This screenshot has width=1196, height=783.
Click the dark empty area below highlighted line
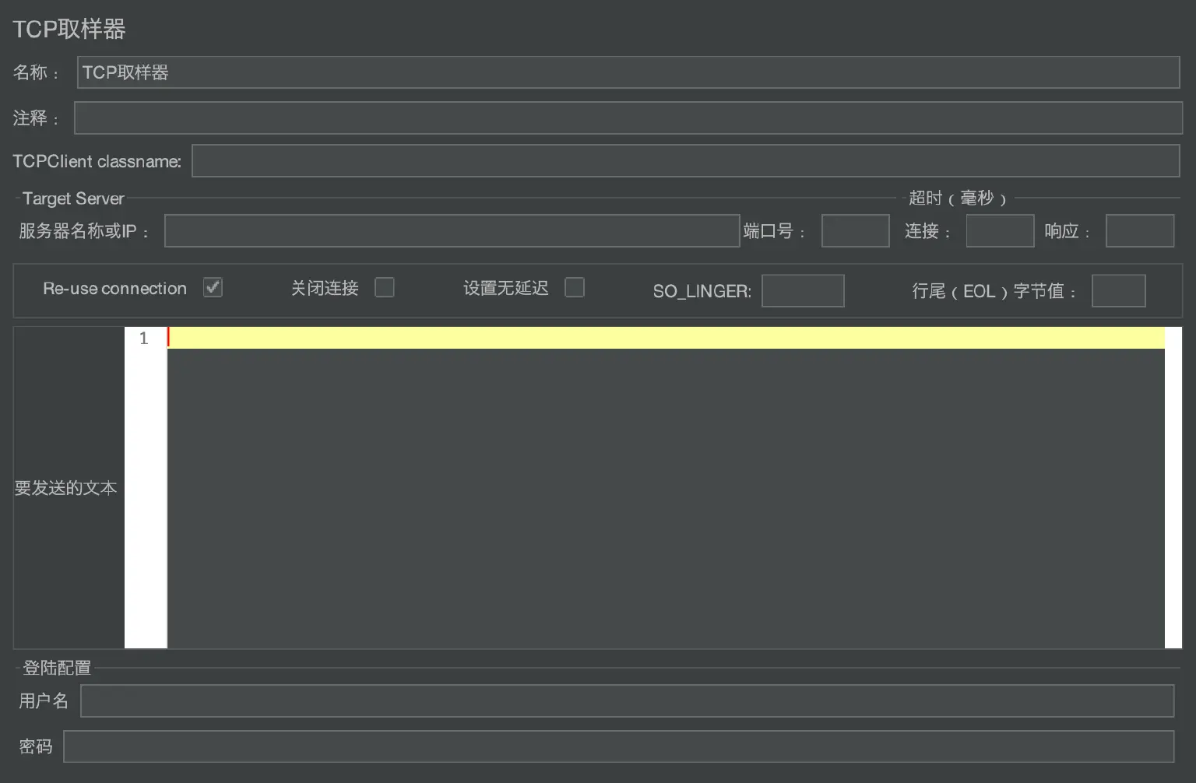point(666,498)
